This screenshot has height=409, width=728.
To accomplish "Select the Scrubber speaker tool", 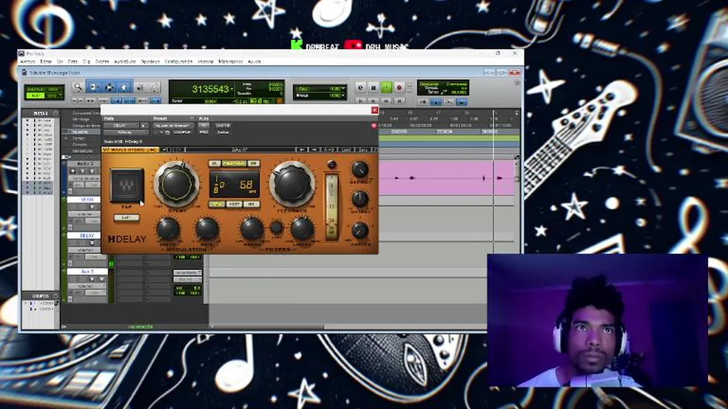I will [x=139, y=87].
